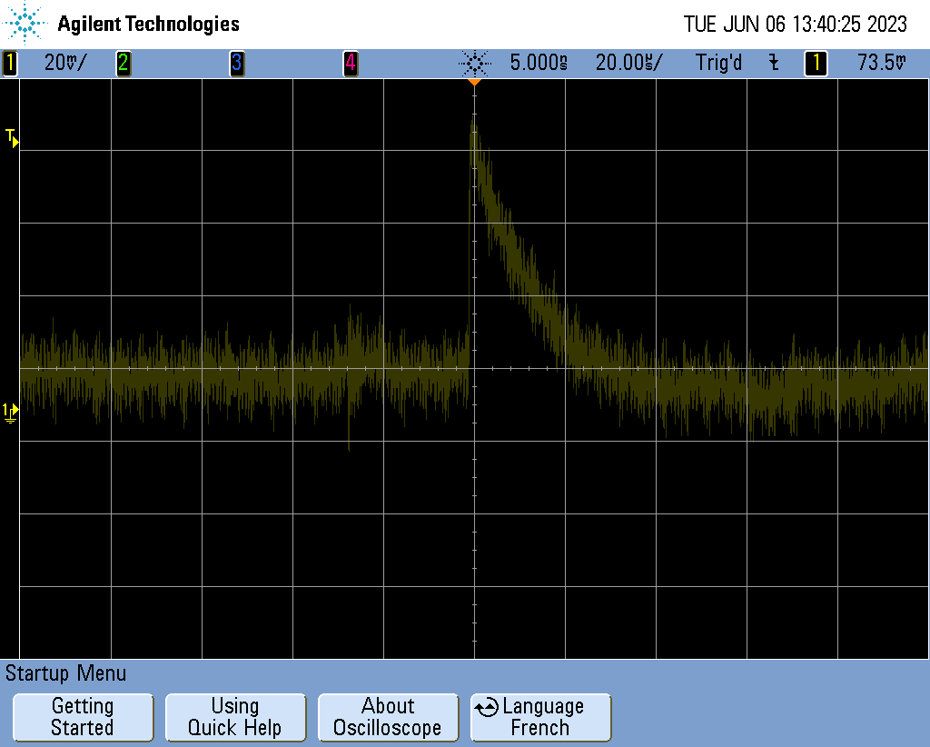Select the green channel 2 indicator

click(123, 64)
